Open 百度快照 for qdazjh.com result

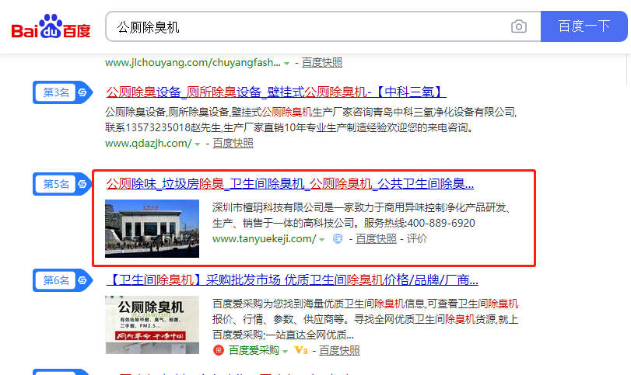tap(233, 144)
